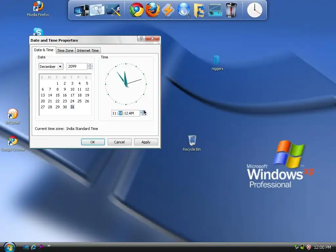Select day 18 in the calendar

click(x=79, y=95)
